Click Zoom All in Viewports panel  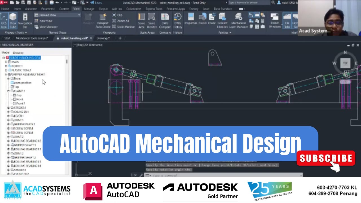pyautogui.click(x=120, y=21)
